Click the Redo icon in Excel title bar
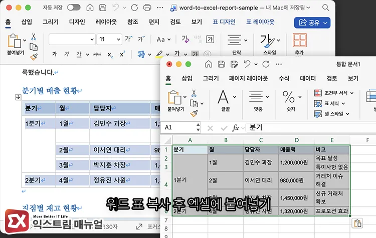This screenshot has height=238, width=376. (266, 64)
